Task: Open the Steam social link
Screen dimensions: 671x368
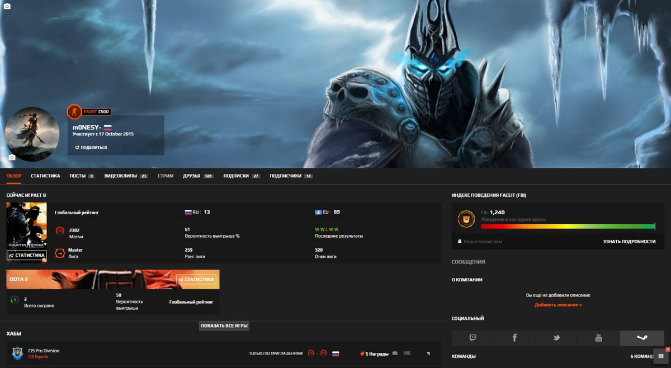Action: tap(642, 338)
